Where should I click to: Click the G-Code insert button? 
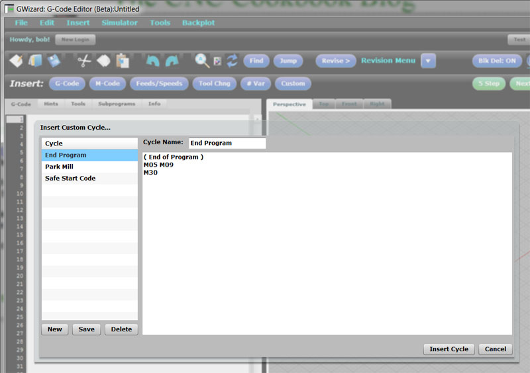click(67, 83)
